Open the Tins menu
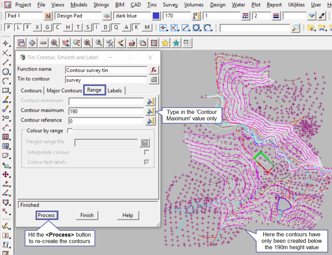 (x=152, y=5)
